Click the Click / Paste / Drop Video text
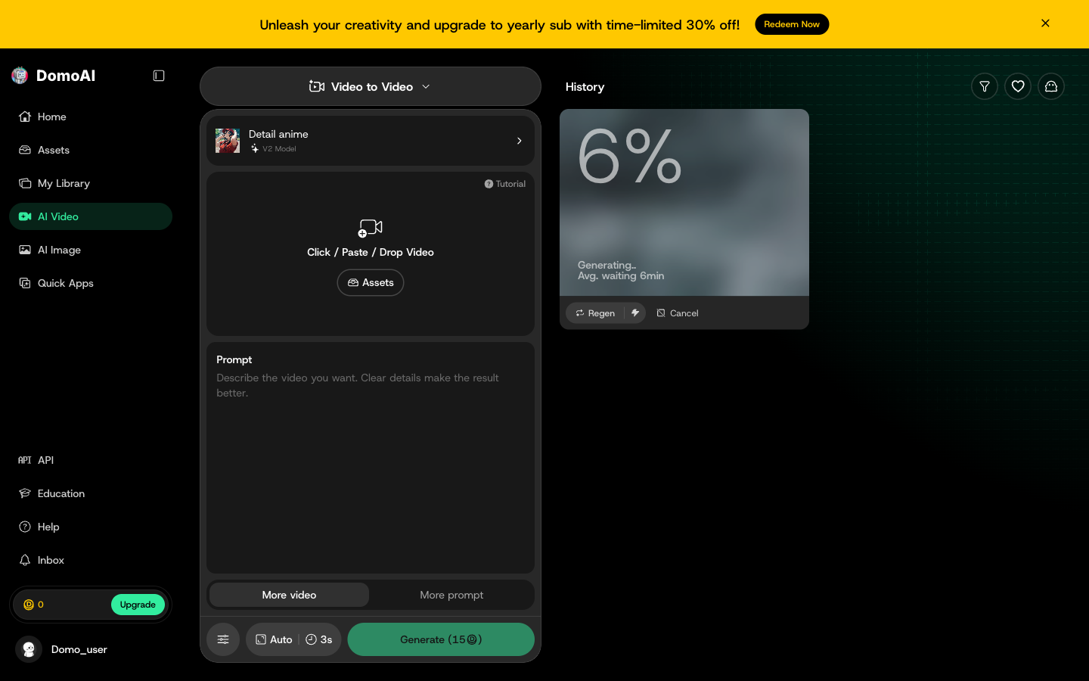This screenshot has width=1089, height=681. [x=371, y=252]
